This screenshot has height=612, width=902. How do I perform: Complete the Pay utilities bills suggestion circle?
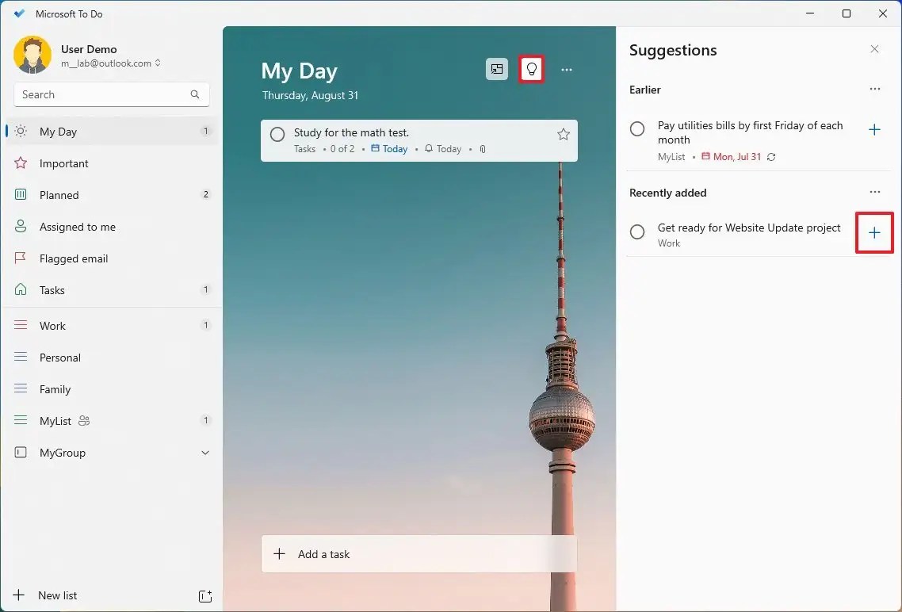[637, 128]
